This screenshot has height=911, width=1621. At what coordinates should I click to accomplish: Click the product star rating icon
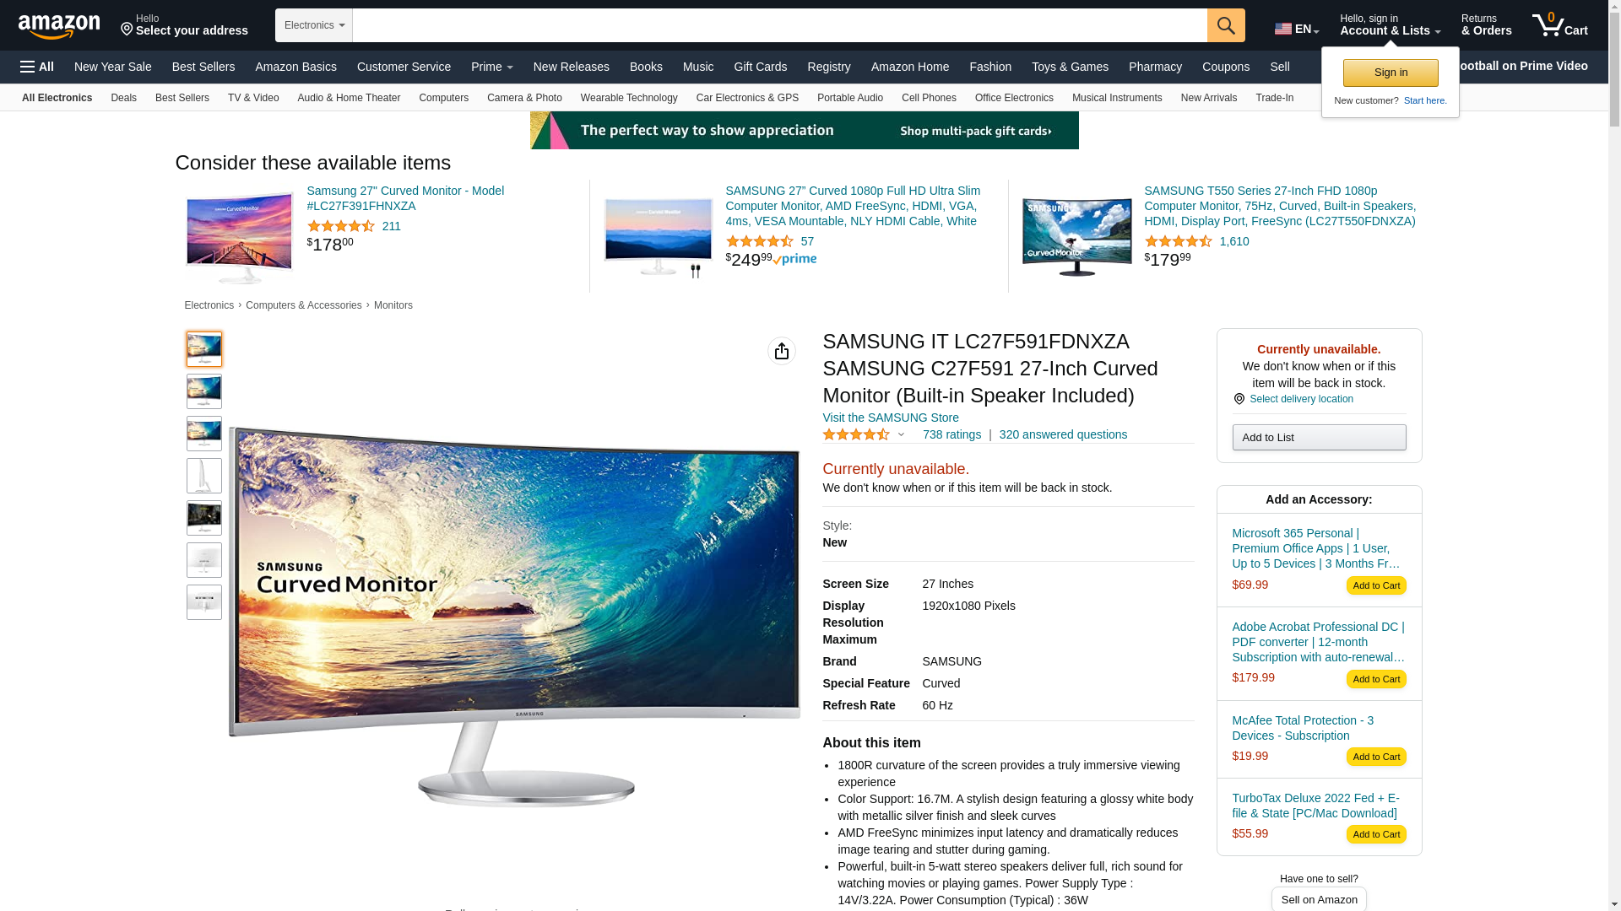pyautogui.click(x=855, y=434)
